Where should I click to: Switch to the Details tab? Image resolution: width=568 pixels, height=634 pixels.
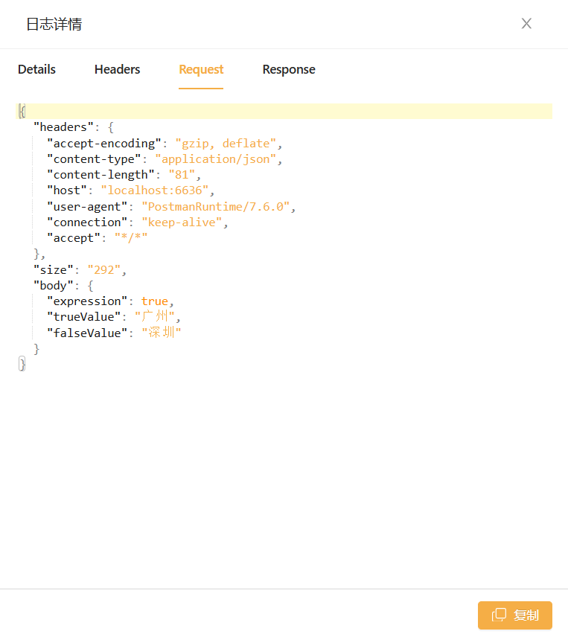click(36, 69)
